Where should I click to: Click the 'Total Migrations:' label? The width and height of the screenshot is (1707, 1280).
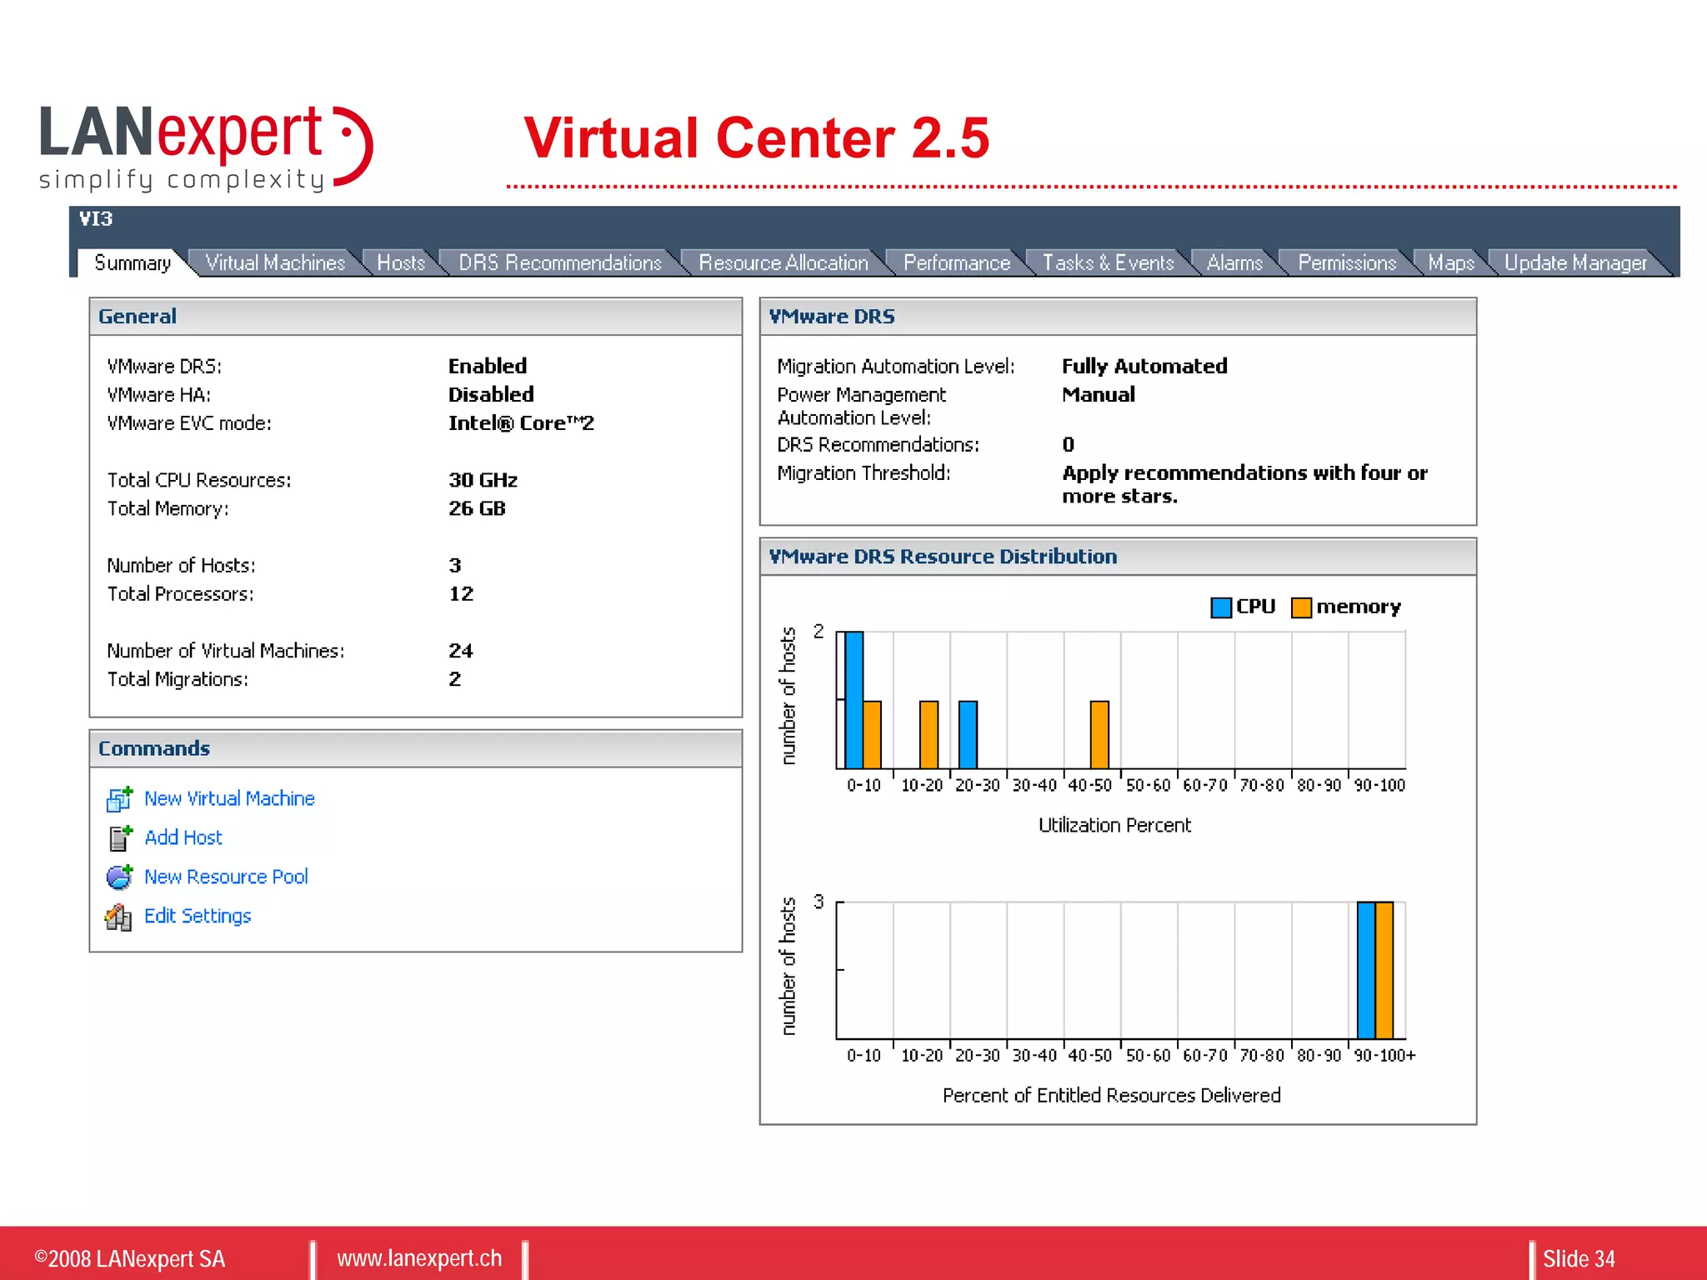[178, 679]
